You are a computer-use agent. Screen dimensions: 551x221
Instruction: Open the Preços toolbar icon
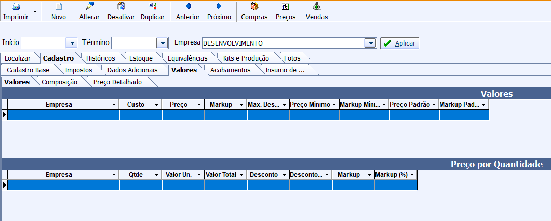tap(285, 7)
